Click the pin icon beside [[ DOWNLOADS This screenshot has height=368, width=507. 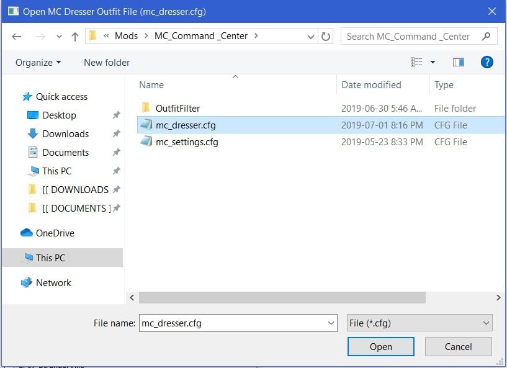117,189
